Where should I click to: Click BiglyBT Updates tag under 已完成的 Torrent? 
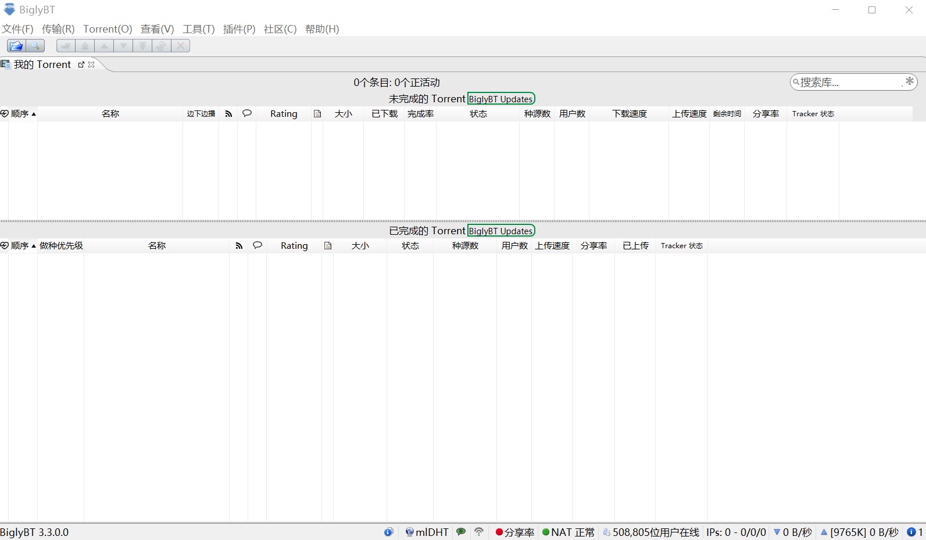[x=501, y=231]
